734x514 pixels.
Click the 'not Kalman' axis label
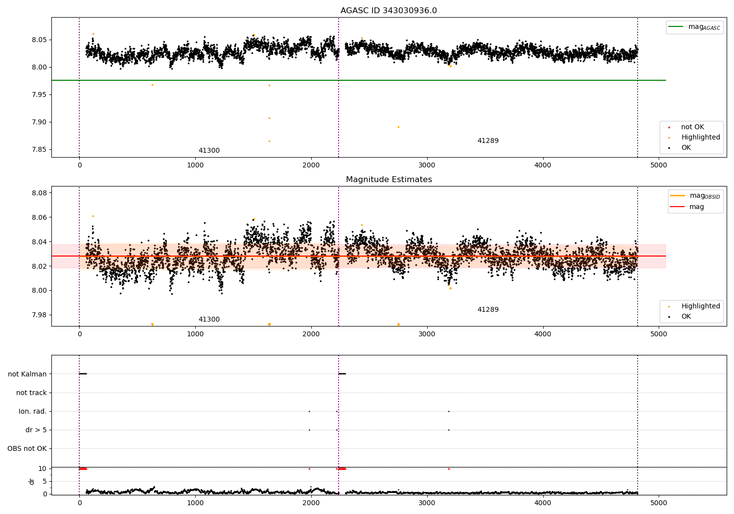[27, 374]
